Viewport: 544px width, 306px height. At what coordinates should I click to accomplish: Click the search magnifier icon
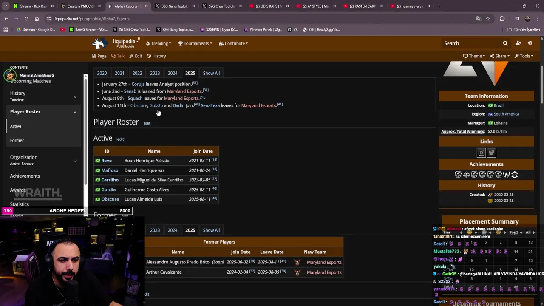(505, 43)
